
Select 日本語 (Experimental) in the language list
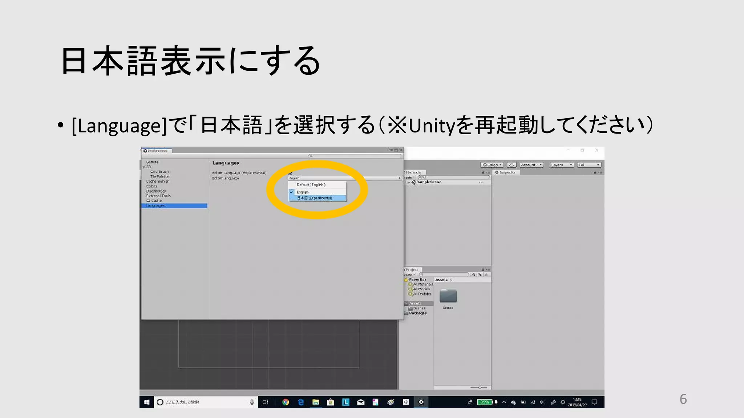(x=318, y=198)
